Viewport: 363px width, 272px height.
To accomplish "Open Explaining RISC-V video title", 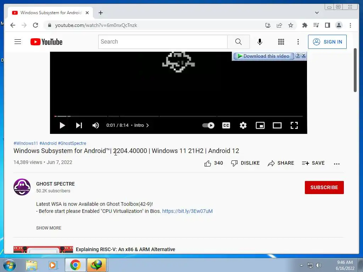I will point(125,249).
